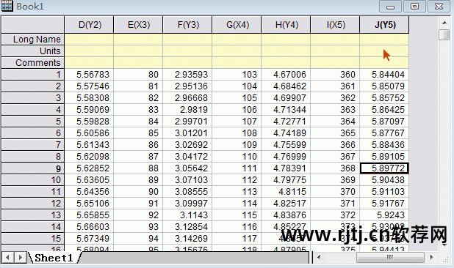Select row header 15

click(33, 239)
